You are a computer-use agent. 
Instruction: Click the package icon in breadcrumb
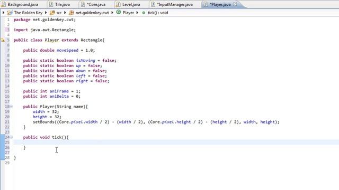(72, 13)
